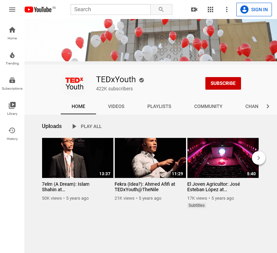This screenshot has height=253, width=277.
Task: Click the TEDxYouth channel name
Action: (116, 79)
